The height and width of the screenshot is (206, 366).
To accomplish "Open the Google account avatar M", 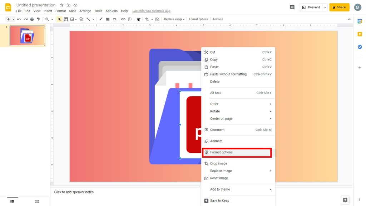I will [357, 7].
